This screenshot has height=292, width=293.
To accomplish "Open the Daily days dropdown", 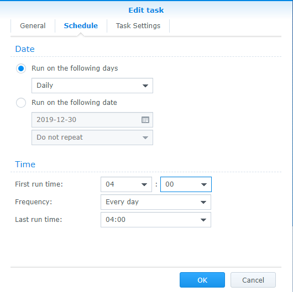I will pyautogui.click(x=92, y=86).
